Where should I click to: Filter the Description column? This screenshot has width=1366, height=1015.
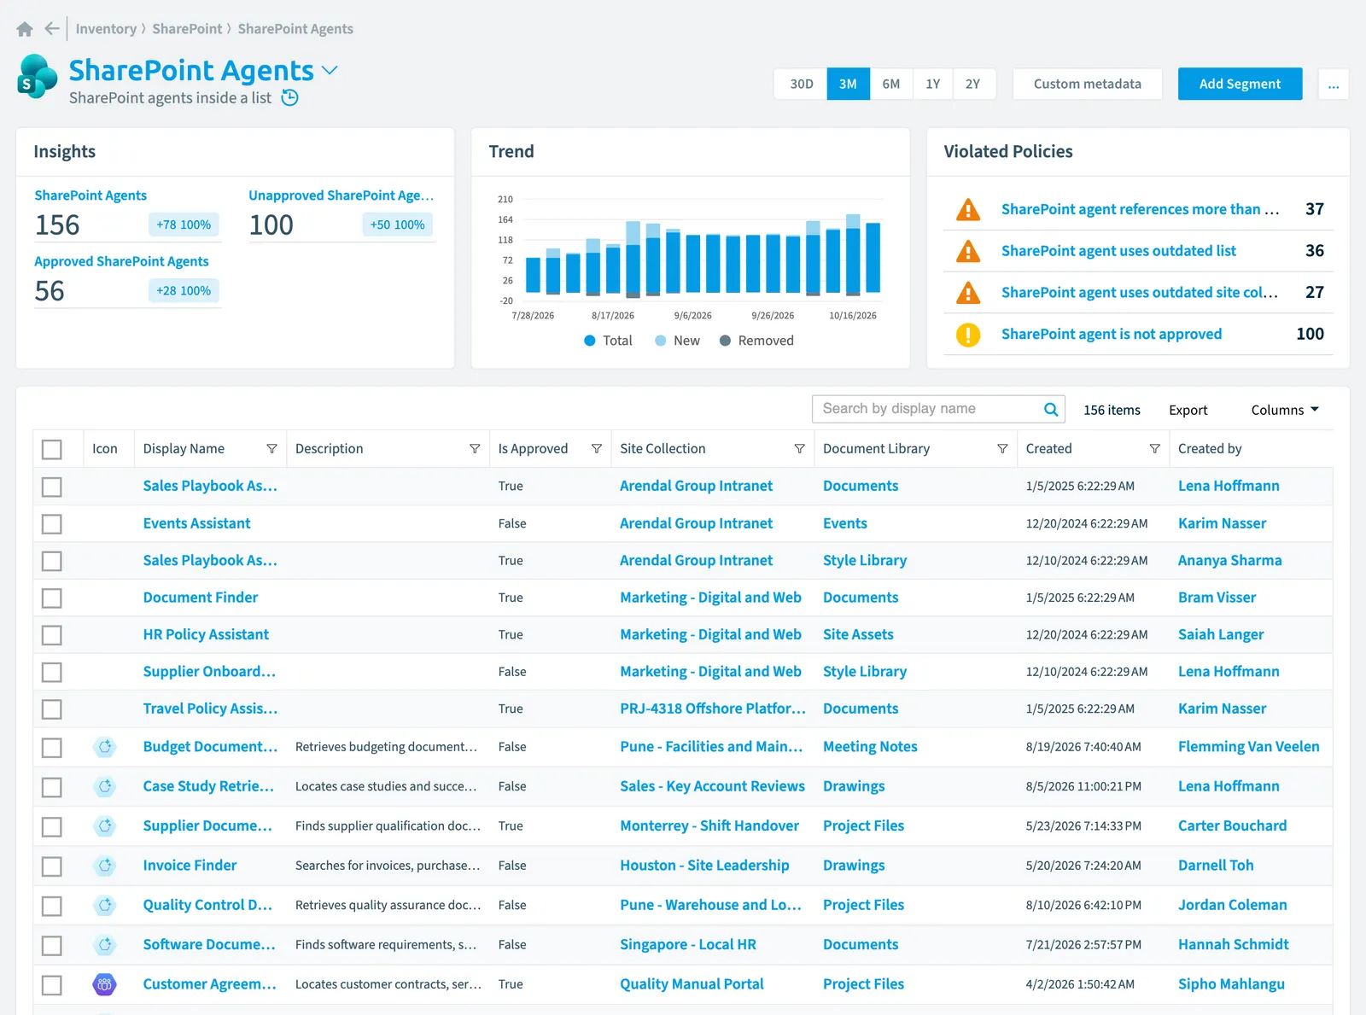click(x=475, y=449)
